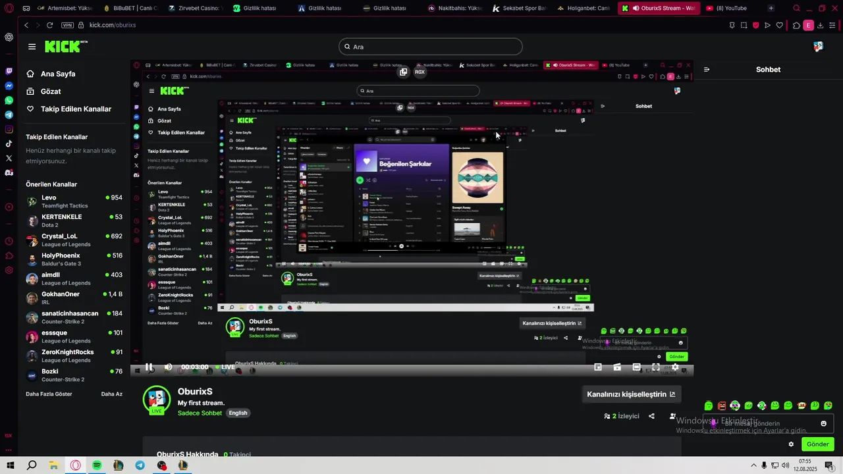
Task: Open Opera sidebar settings gear
Action: (9, 270)
